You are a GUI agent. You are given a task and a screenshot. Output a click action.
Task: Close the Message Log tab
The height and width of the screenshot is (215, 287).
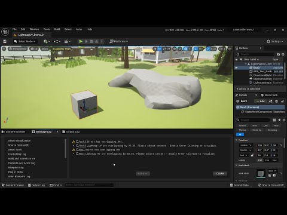[57, 132]
